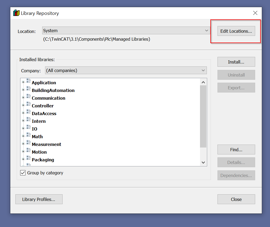Expand the Intern tree node

click(23, 121)
